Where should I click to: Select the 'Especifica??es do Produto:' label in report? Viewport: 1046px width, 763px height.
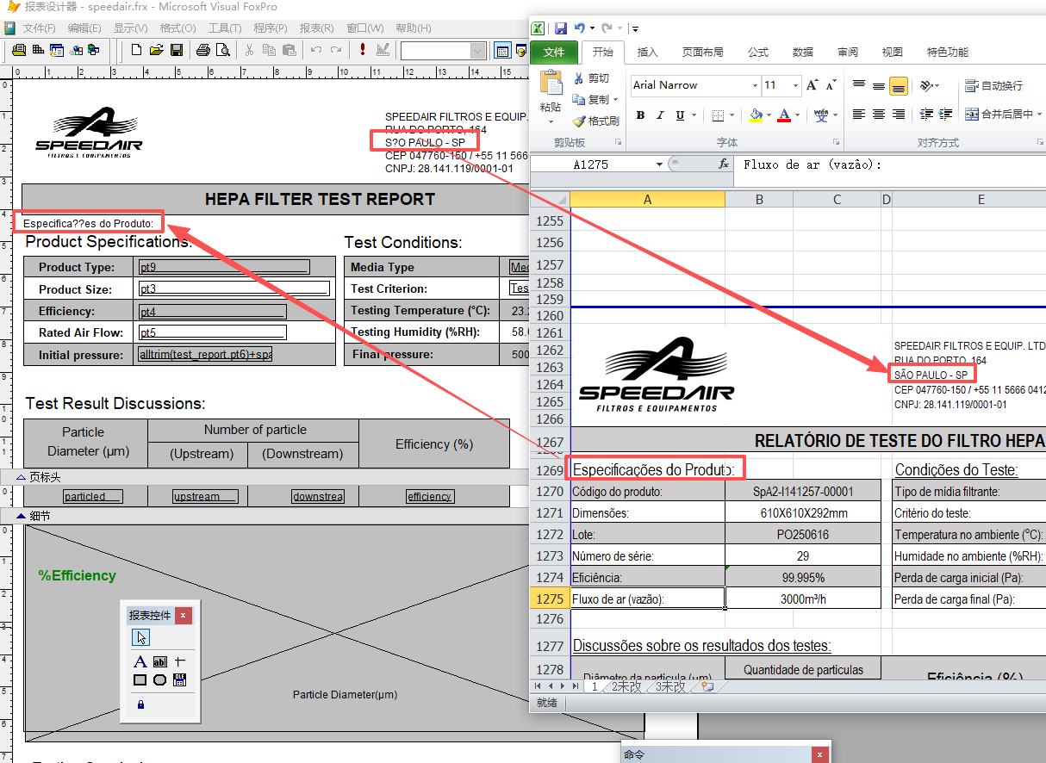tap(88, 223)
